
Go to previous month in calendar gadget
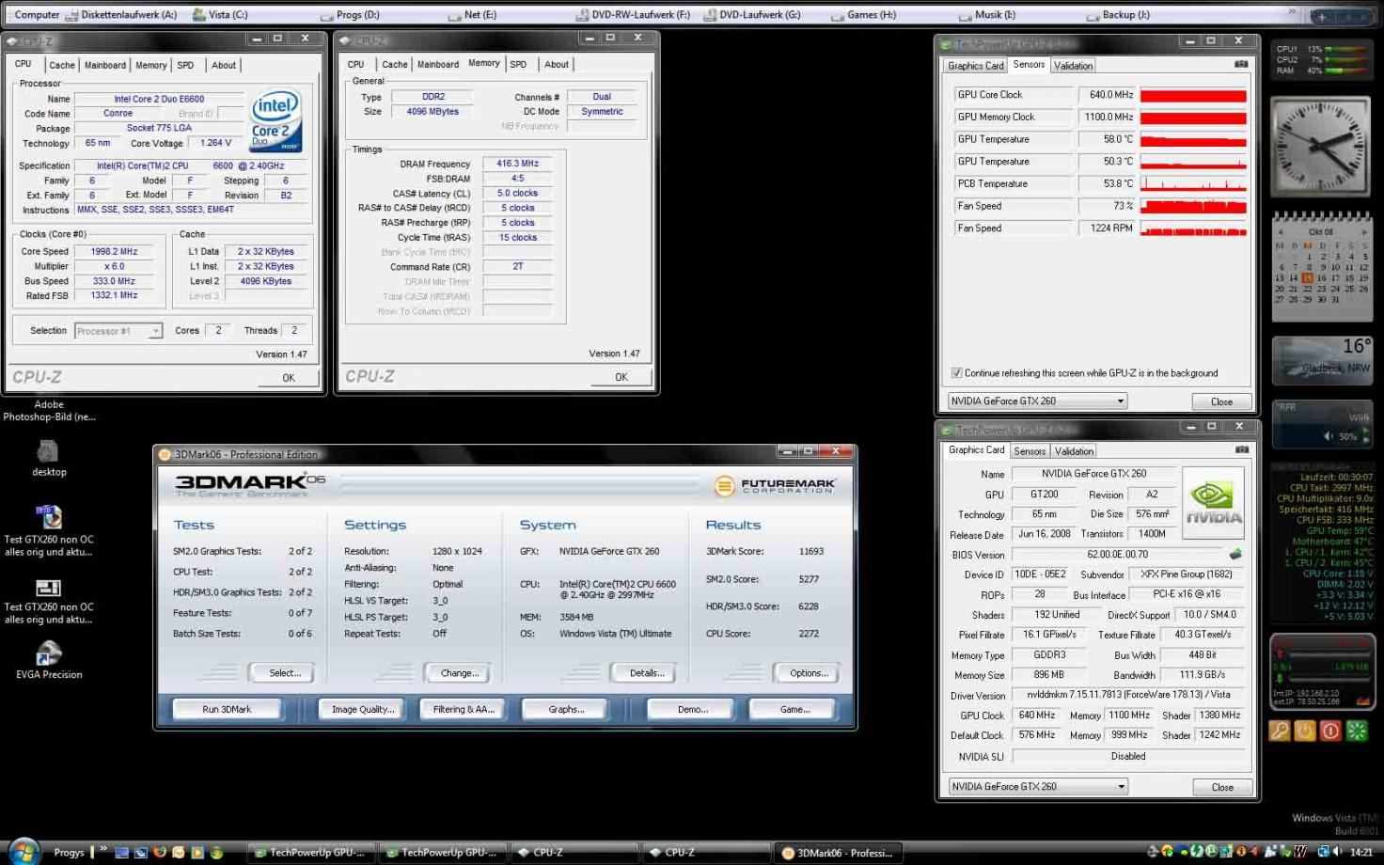(x=1280, y=231)
